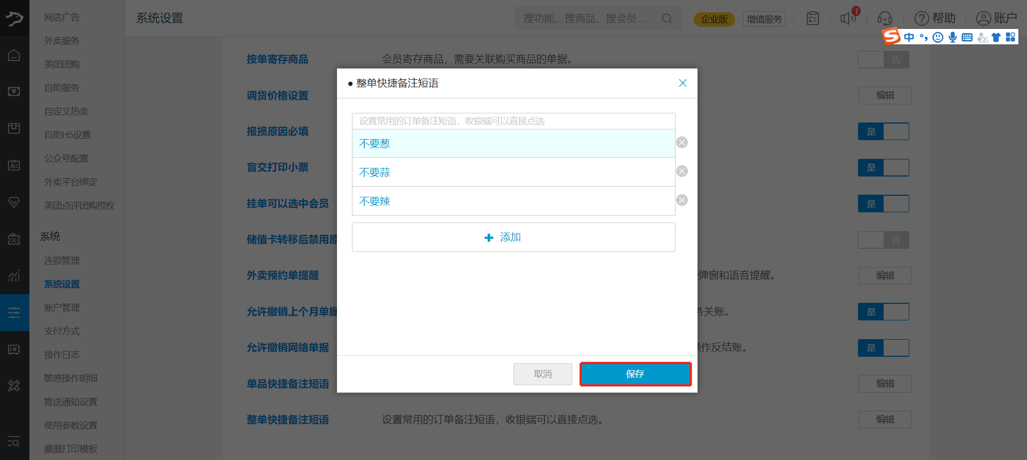Remove the 不要葱 phrase entry
1027x460 pixels.
click(681, 142)
